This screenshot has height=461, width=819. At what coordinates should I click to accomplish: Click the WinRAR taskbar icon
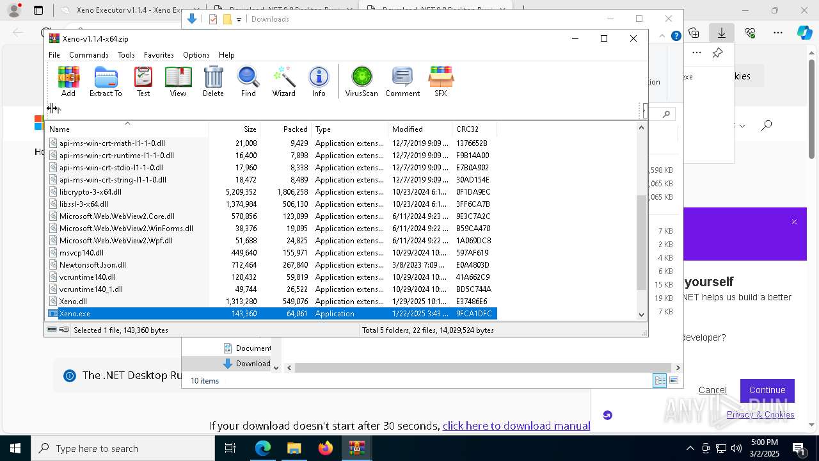pyautogui.click(x=356, y=448)
